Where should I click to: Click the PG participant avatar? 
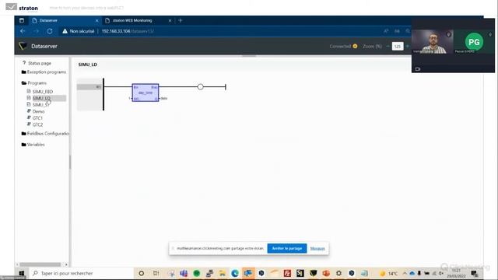(474, 42)
